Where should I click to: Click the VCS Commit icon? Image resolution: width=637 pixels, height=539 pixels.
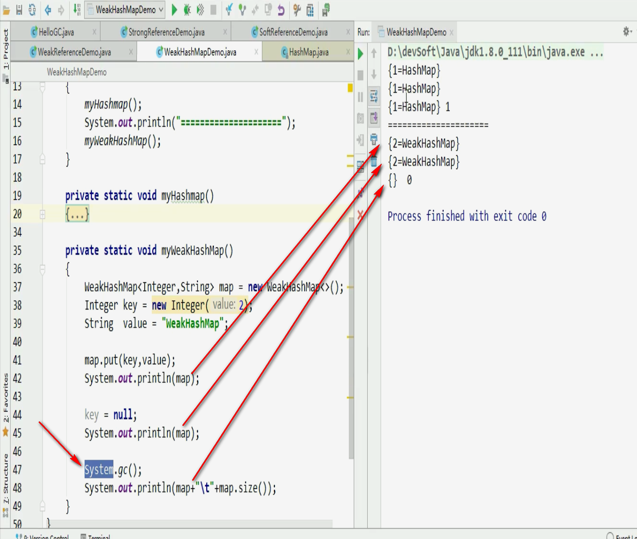coord(242,9)
